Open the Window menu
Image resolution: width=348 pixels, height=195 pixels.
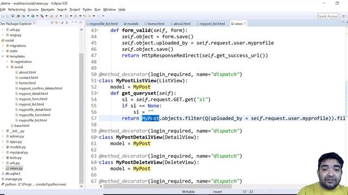(109, 10)
